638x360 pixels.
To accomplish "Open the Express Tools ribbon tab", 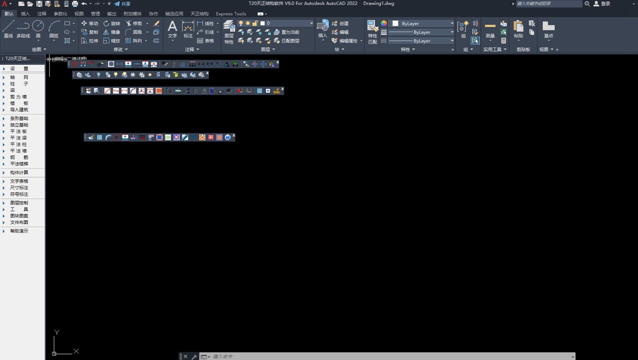I will (231, 14).
